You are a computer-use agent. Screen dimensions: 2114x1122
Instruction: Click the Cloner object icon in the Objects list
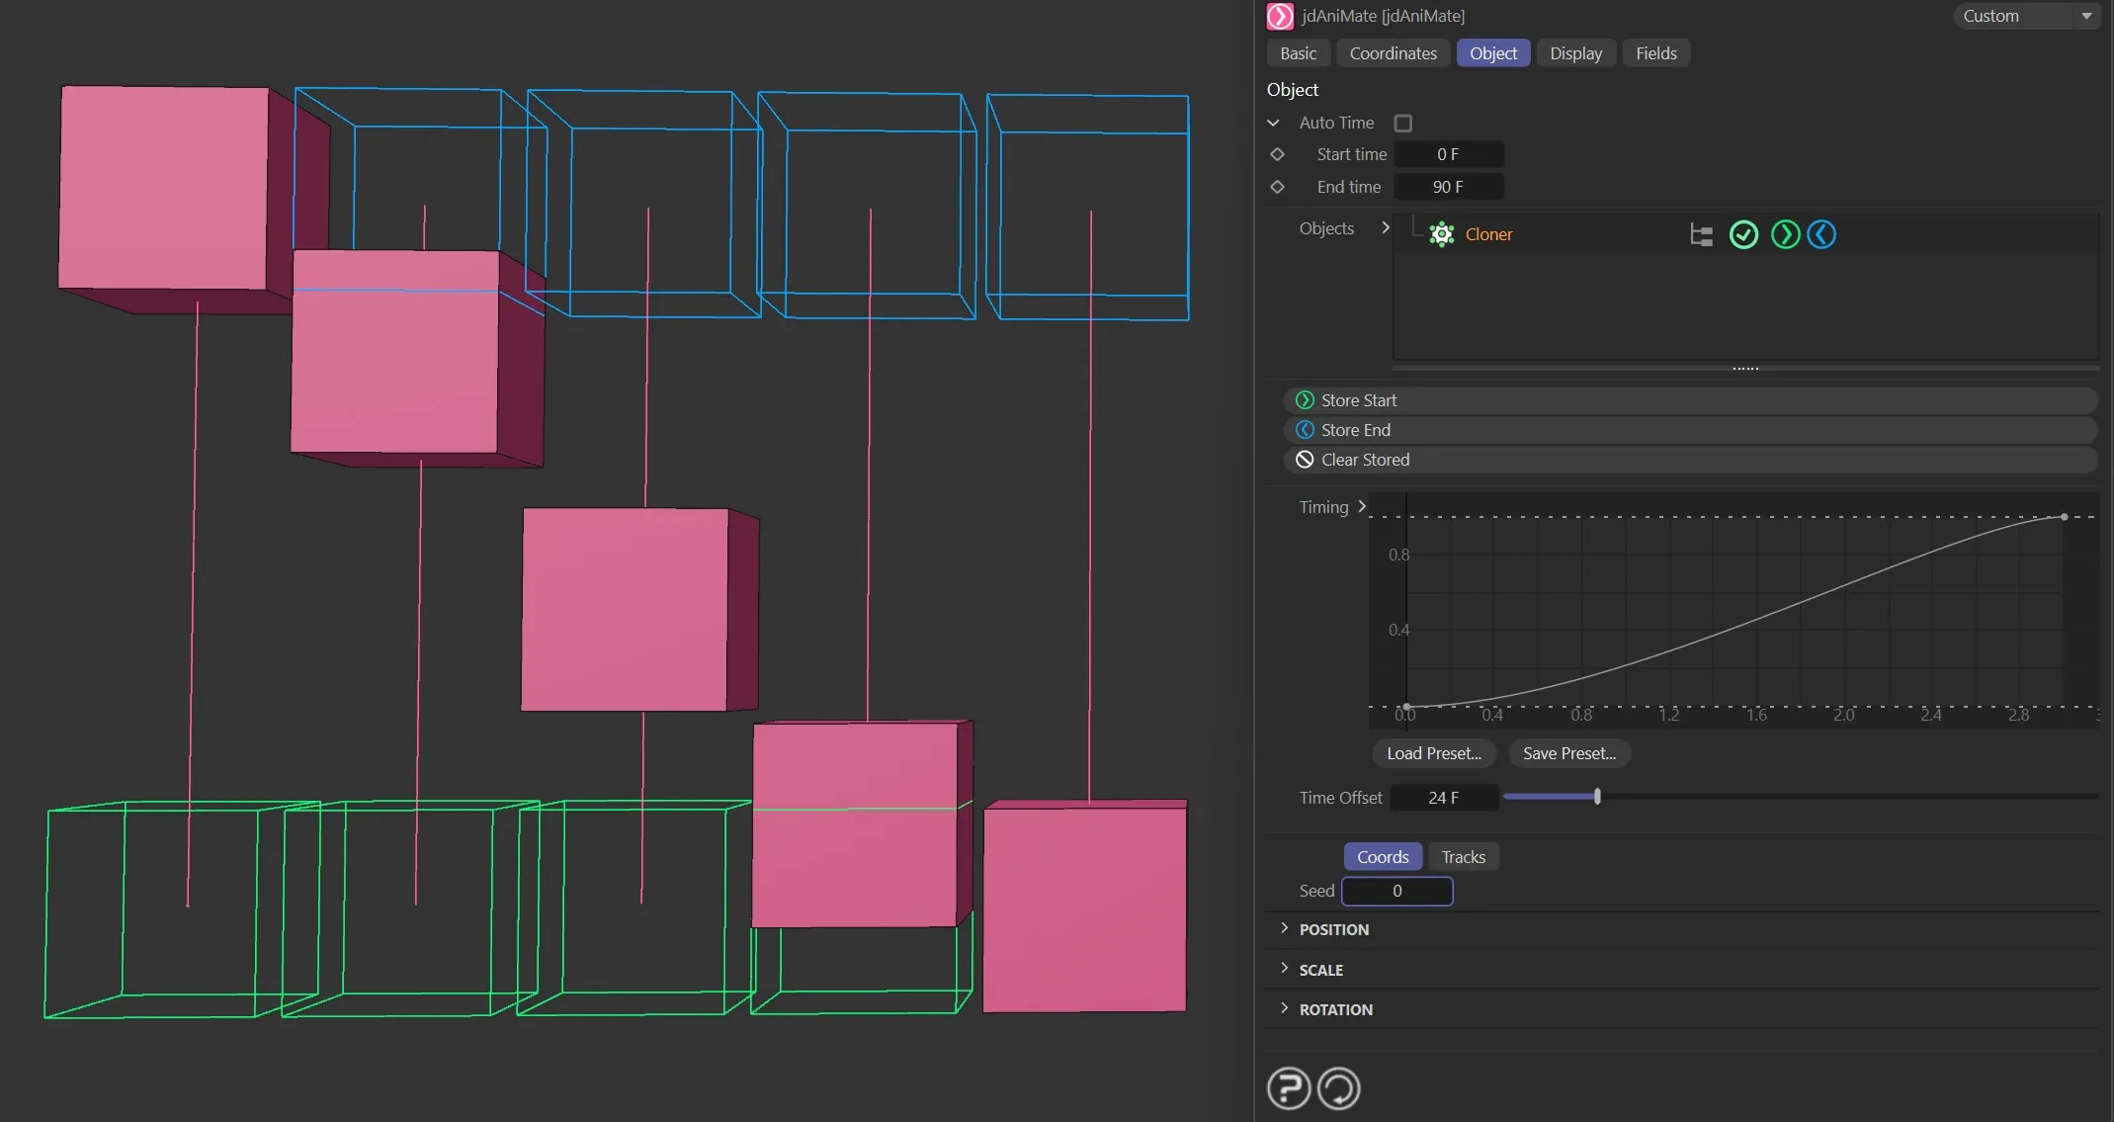tap(1441, 234)
